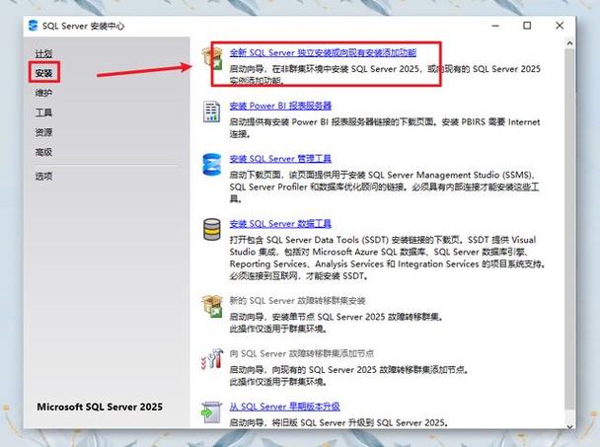Minimize the SQL Server 安装中心 window

(495, 26)
